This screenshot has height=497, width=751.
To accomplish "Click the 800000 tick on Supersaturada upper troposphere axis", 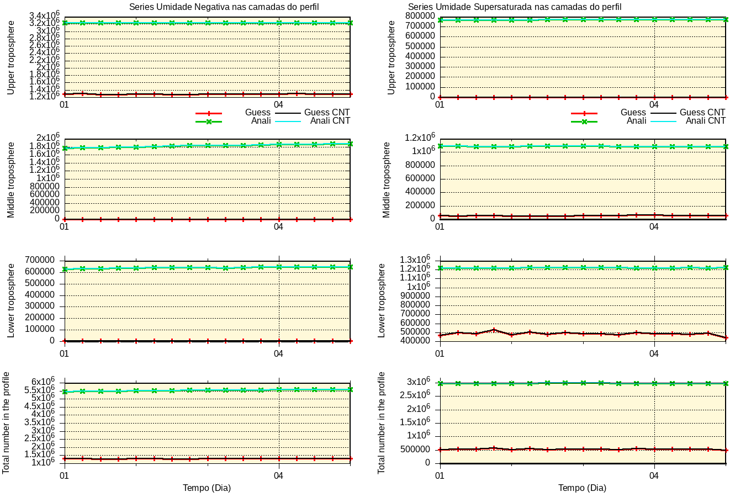I will point(420,16).
